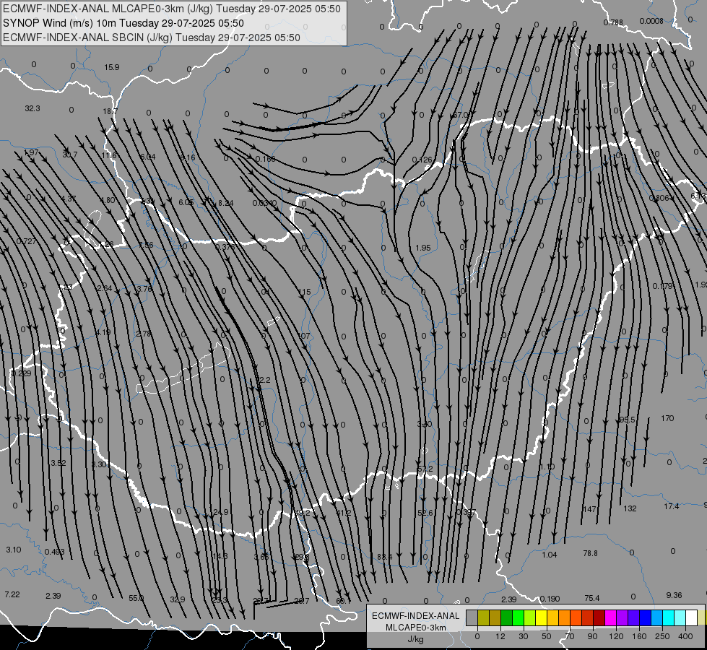Viewport: 707px width, 650px height.
Task: Click the map value 0.160
Action: (266, 159)
